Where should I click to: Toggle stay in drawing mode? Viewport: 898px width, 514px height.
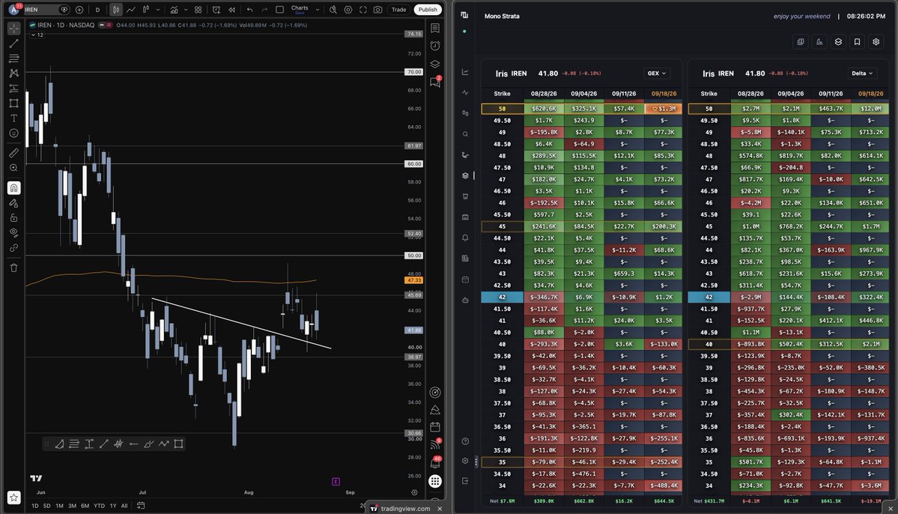click(13, 203)
